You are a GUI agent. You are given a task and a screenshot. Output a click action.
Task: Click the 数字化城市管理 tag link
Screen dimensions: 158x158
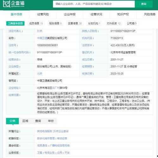(46, 138)
